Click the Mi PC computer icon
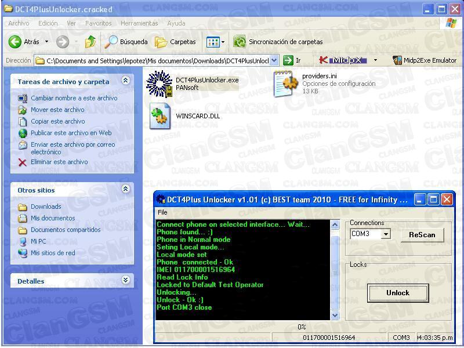This screenshot has width=464, height=348. [x=23, y=241]
